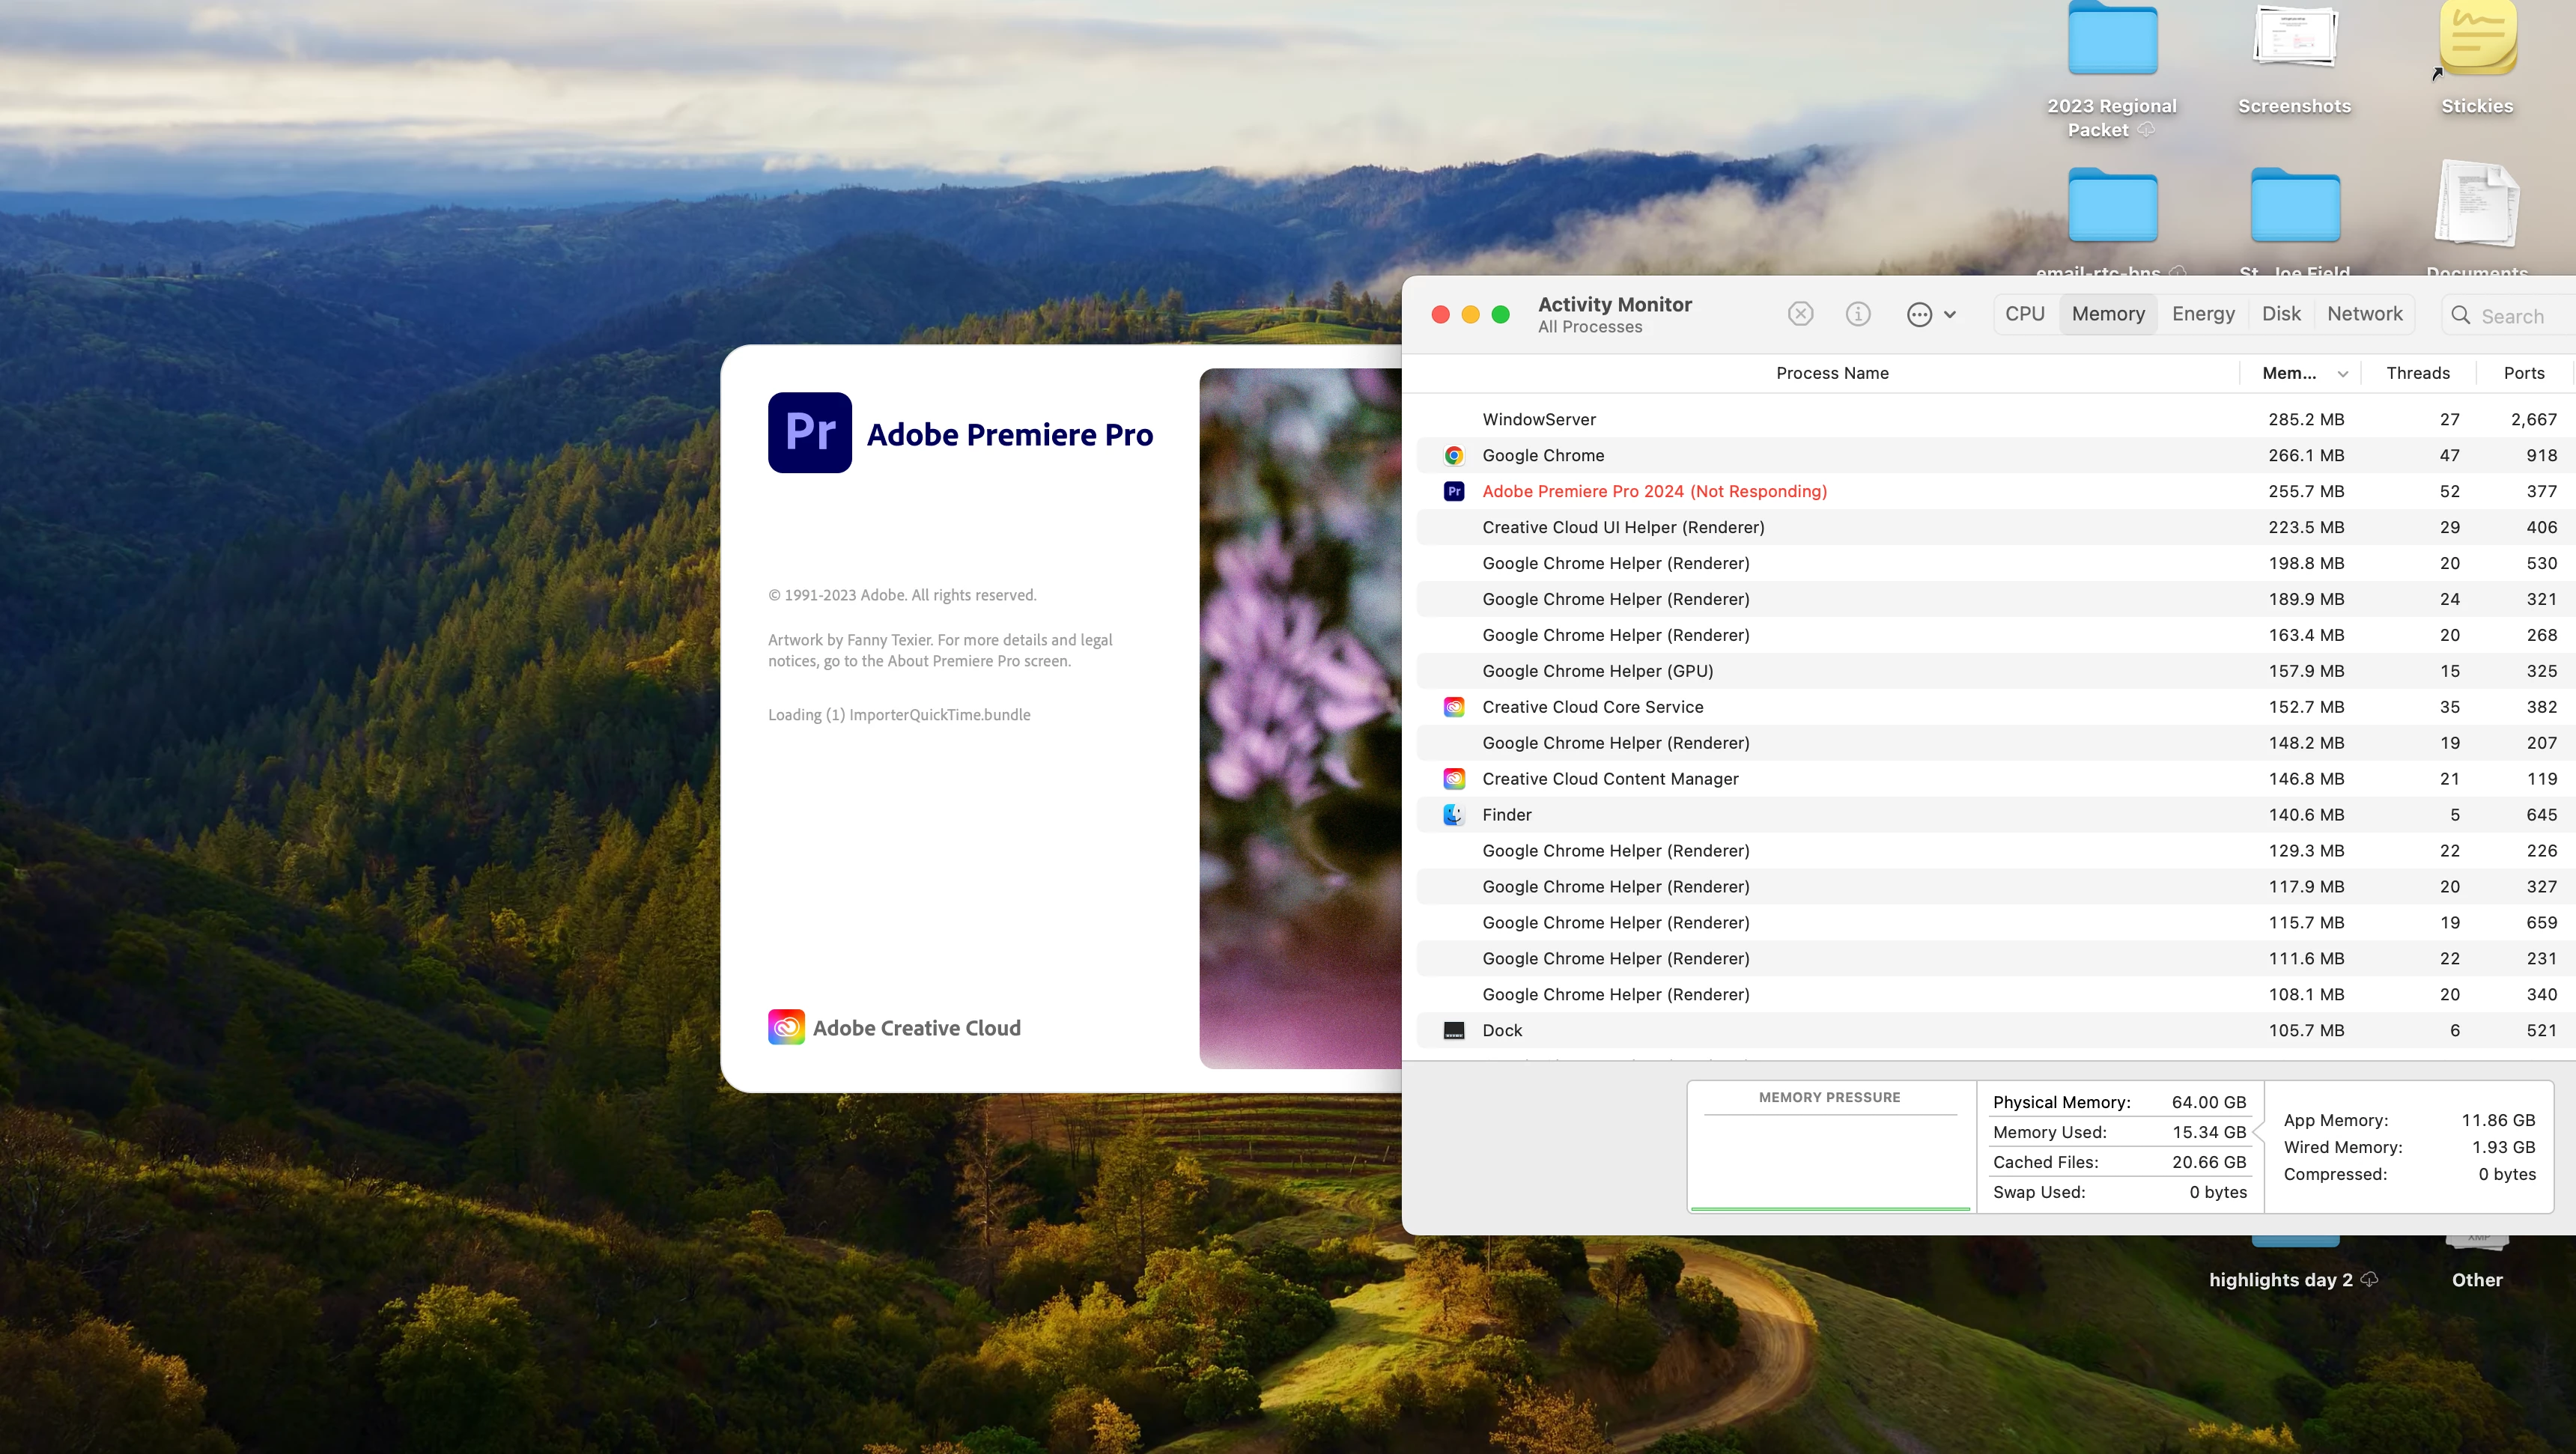Select the Premiere Pro process icon

[1454, 491]
